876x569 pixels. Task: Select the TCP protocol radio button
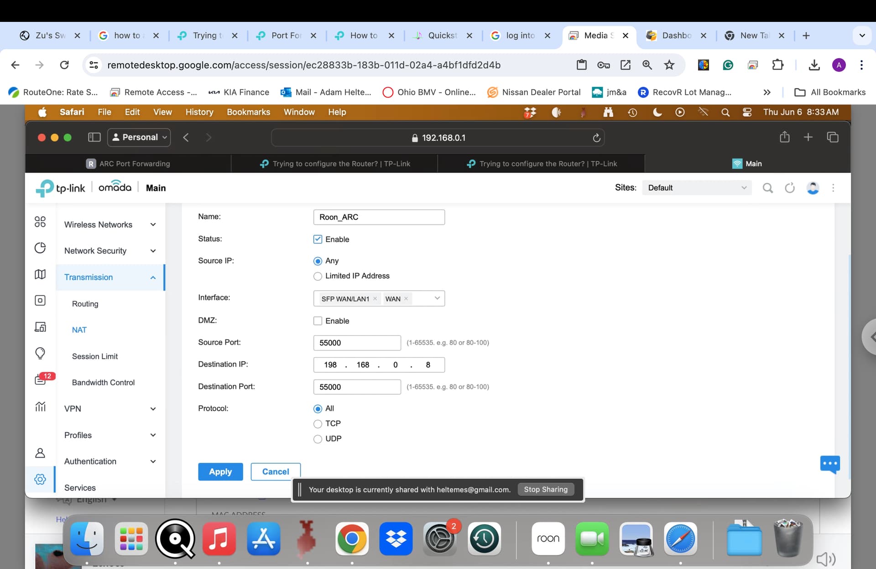click(318, 424)
